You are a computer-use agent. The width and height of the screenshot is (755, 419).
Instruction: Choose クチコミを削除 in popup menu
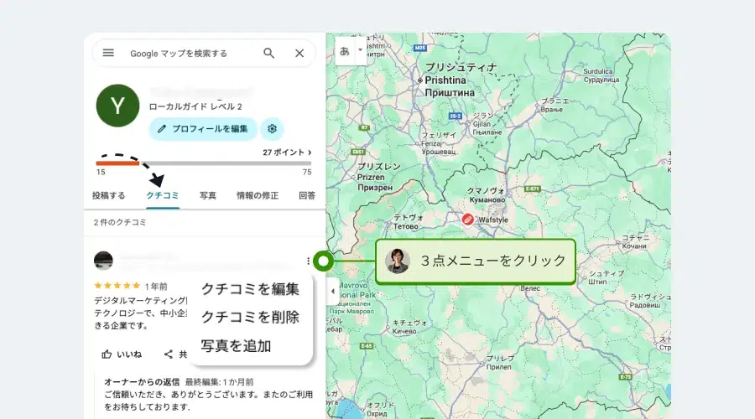click(250, 317)
